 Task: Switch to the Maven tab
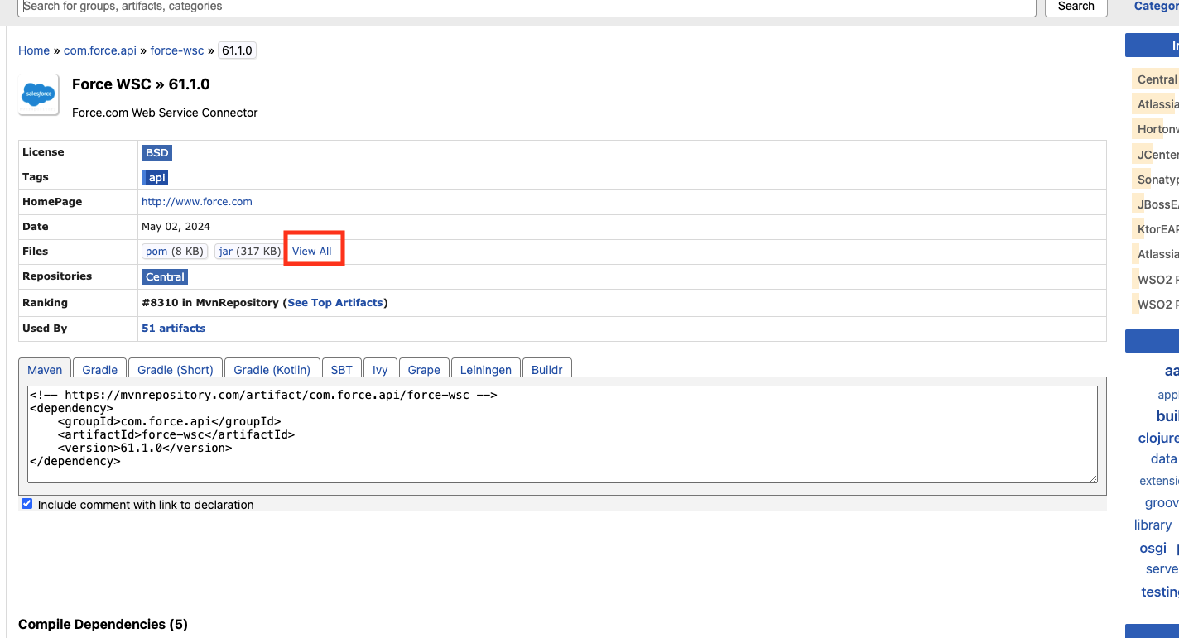pos(45,370)
